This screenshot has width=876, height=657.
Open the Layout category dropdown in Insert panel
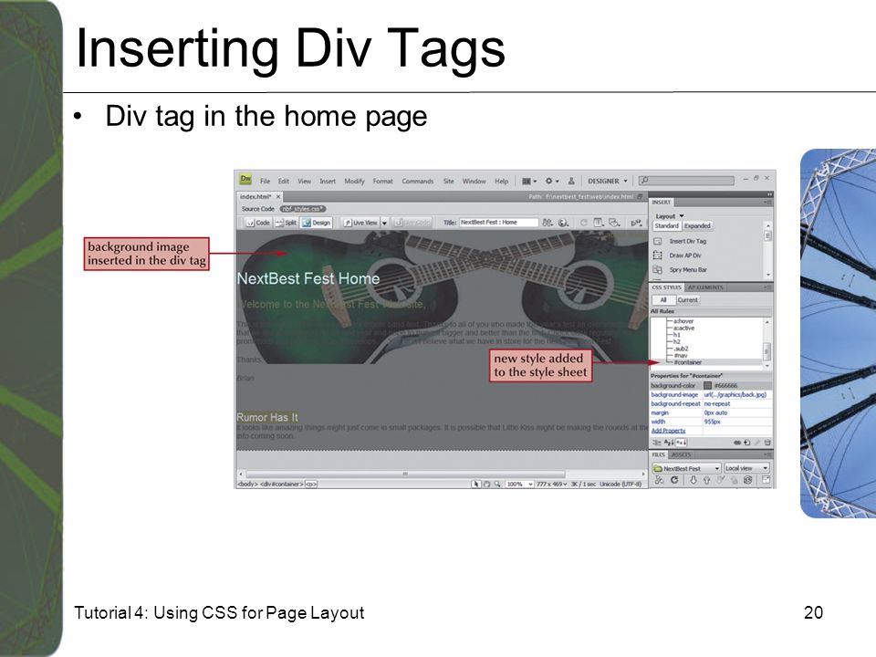click(669, 216)
